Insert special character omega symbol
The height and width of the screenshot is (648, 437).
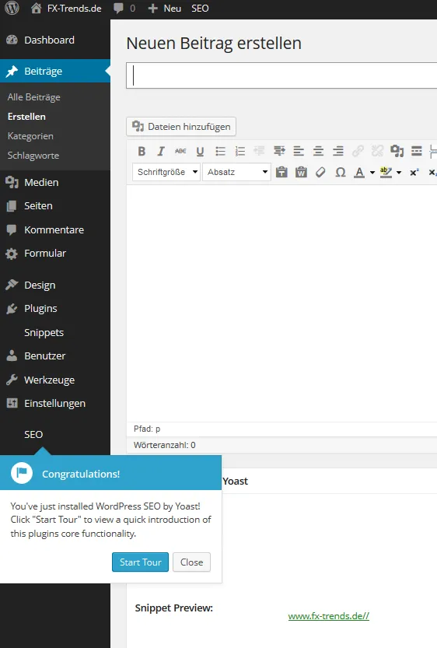(x=341, y=172)
